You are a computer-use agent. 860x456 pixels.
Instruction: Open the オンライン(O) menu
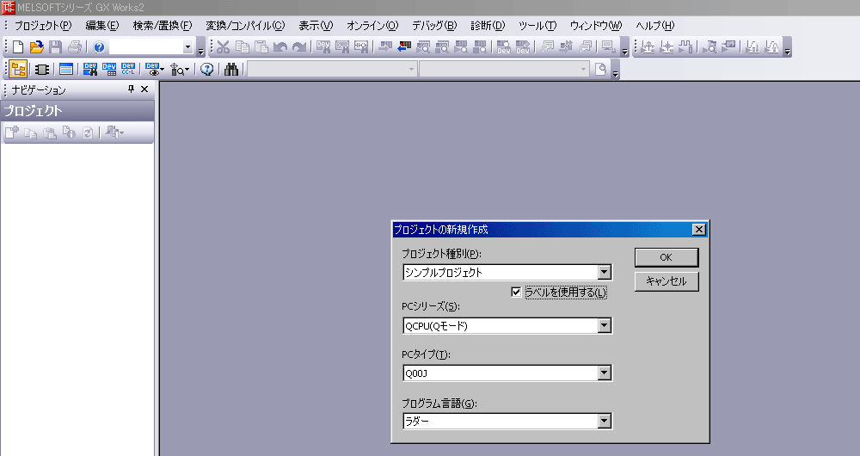pos(372,25)
